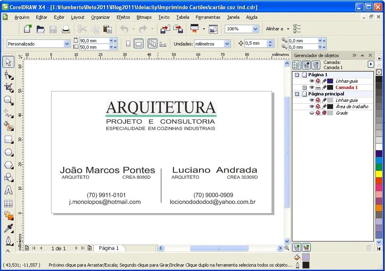Select the Rectangle tool
The height and width of the screenshot is (271, 385).
coord(9,139)
